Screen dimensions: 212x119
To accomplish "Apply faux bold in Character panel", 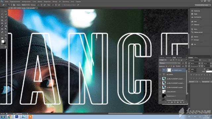I will coord(191,75).
